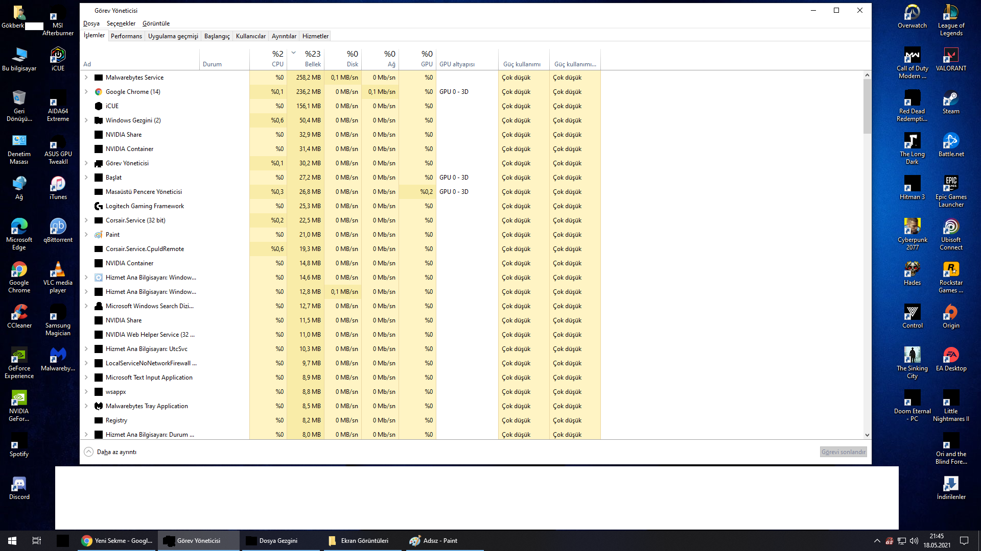Sort by the Ad column header
The width and height of the screenshot is (981, 551).
pyautogui.click(x=140, y=59)
